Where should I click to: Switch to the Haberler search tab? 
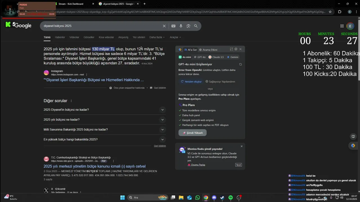[60, 37]
